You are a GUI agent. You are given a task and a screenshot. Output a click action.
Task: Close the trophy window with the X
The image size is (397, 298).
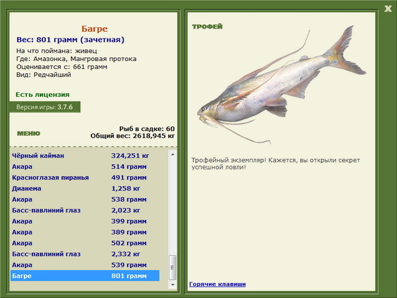pyautogui.click(x=388, y=9)
